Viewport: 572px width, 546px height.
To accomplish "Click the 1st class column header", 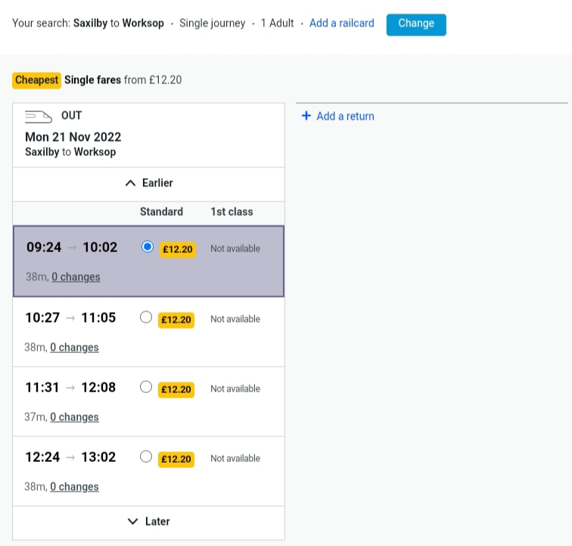I will pyautogui.click(x=232, y=212).
